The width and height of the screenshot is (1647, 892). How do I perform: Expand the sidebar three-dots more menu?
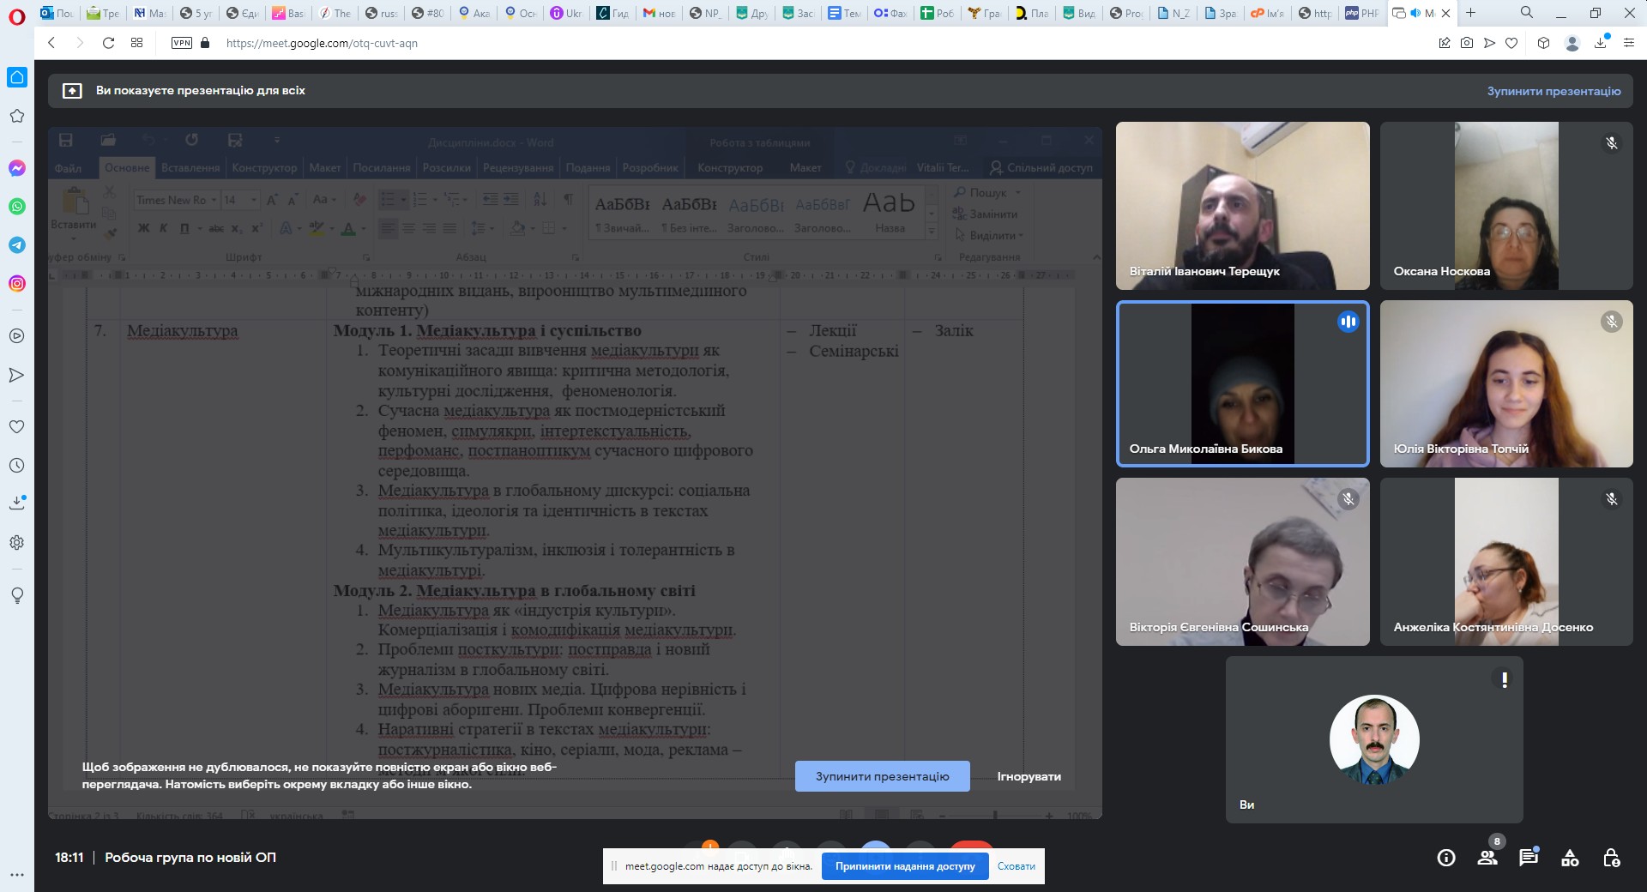pyautogui.click(x=17, y=875)
